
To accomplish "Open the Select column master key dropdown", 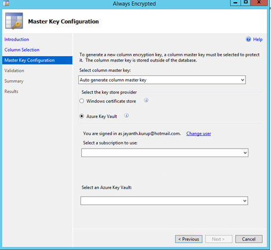I will [x=162, y=80].
